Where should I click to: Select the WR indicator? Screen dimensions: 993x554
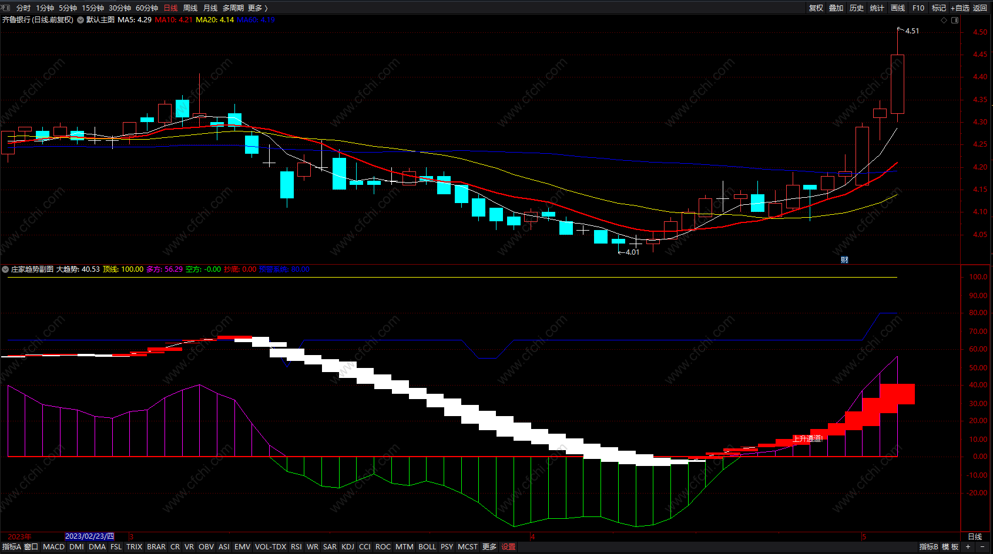[x=313, y=546]
